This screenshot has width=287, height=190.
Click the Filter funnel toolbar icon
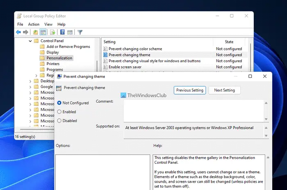tap(80, 32)
